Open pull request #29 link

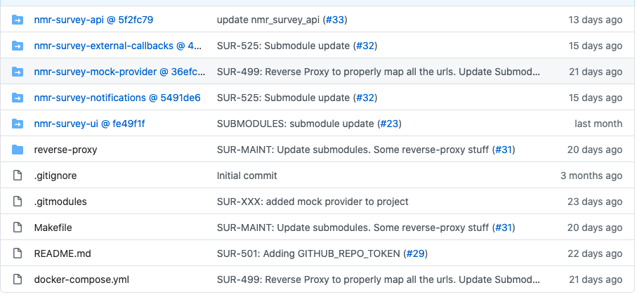416,253
